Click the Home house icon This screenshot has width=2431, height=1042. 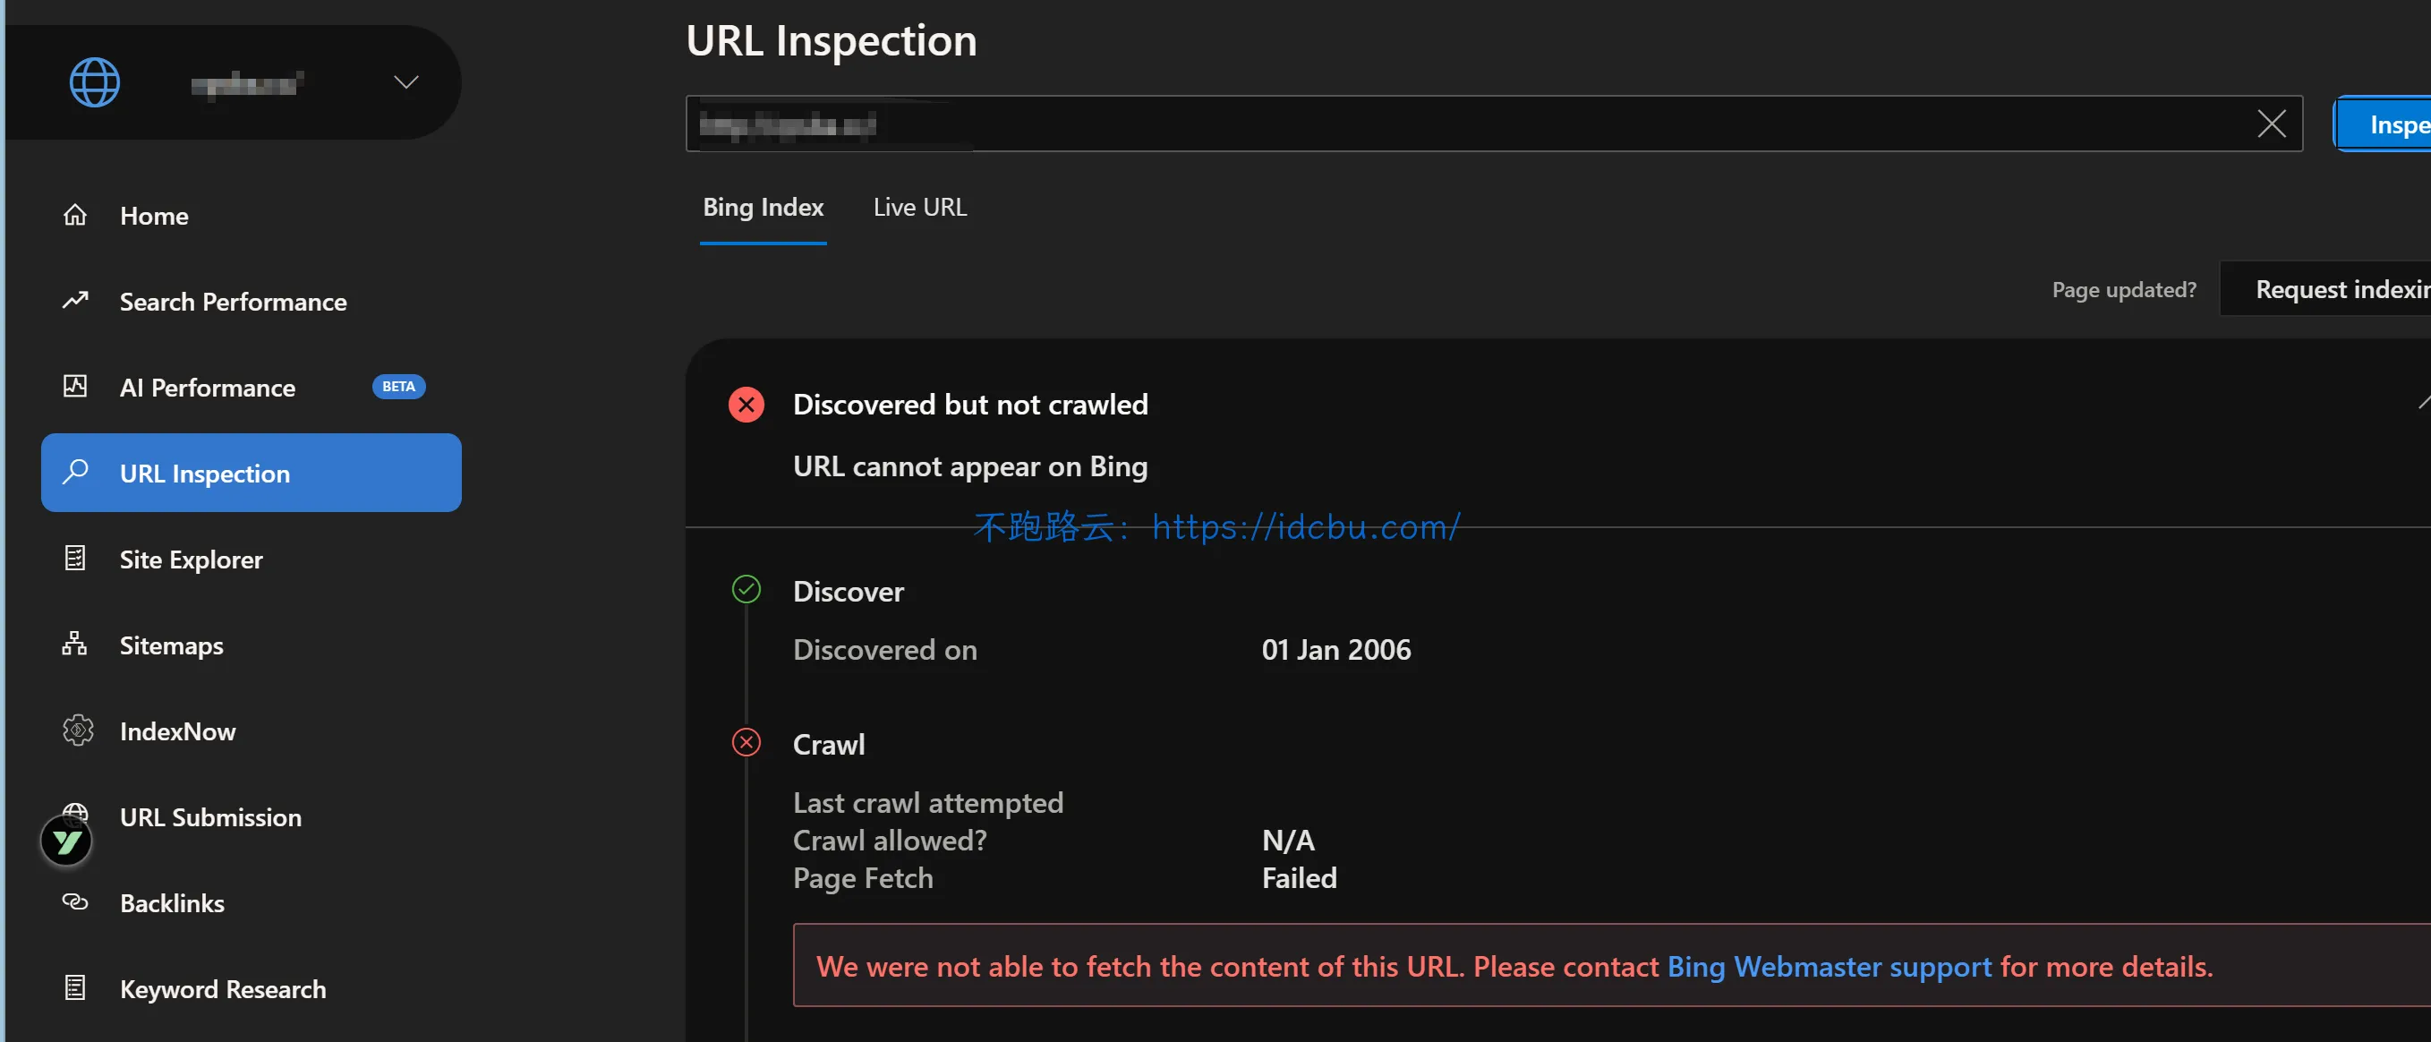tap(74, 215)
